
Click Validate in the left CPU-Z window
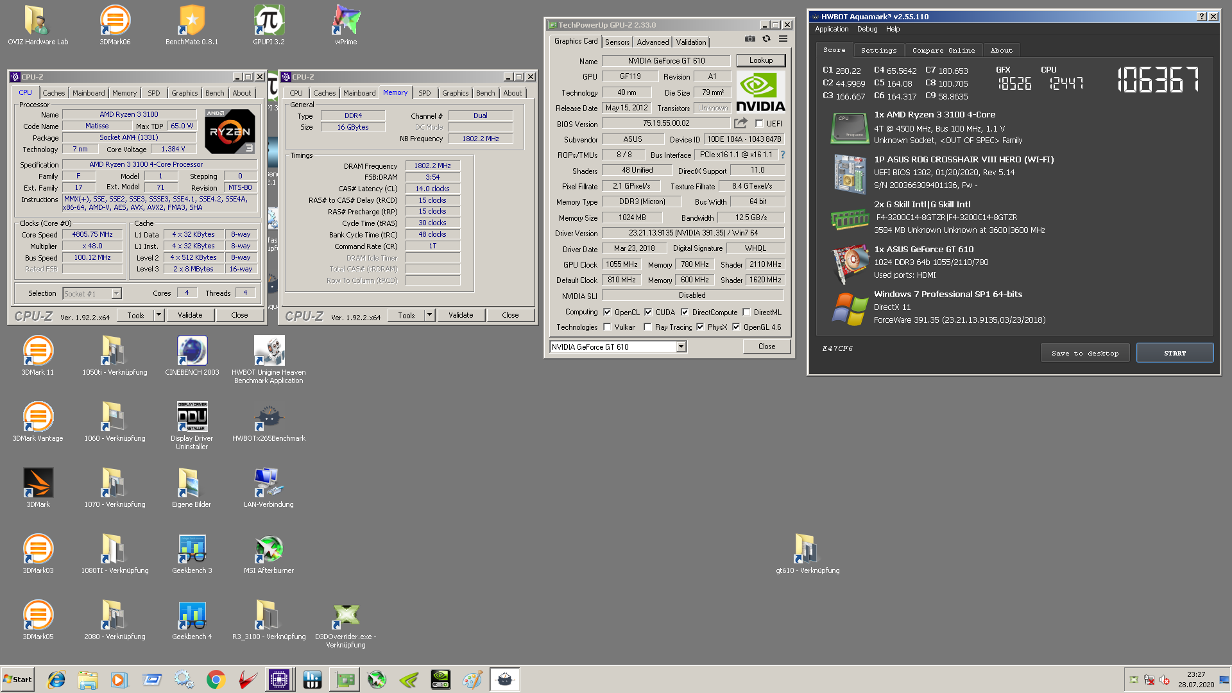[190, 315]
